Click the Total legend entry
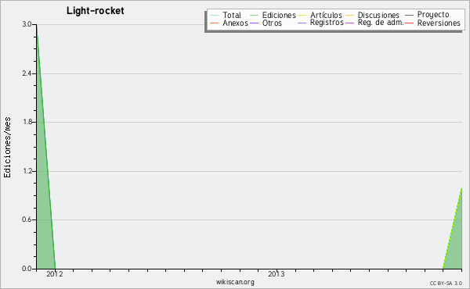Viewport: 470px width, 289px height. (x=226, y=15)
